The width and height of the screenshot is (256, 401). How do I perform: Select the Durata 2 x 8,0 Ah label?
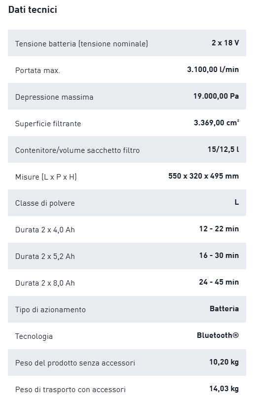[x=45, y=283]
